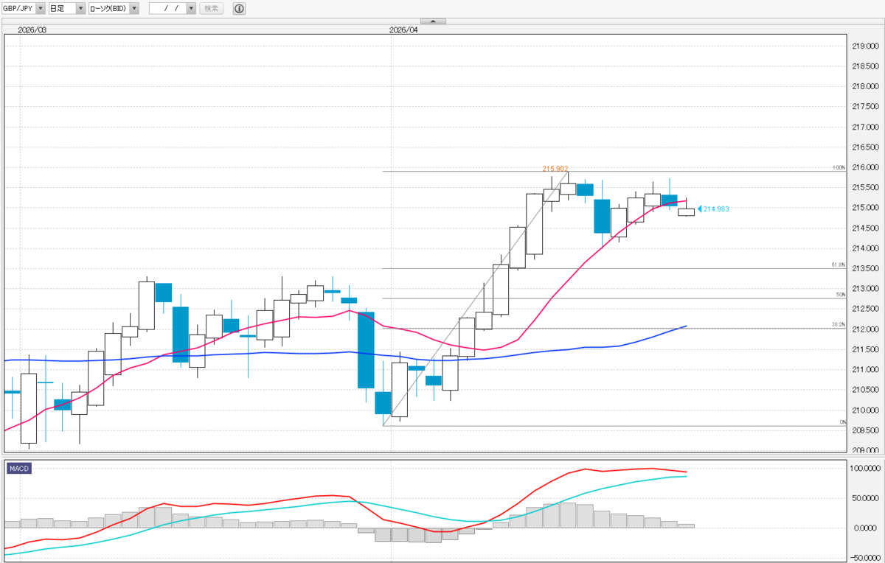Image resolution: width=885 pixels, height=563 pixels.
Task: Click the 212.000 price axis label
Action: (864, 329)
